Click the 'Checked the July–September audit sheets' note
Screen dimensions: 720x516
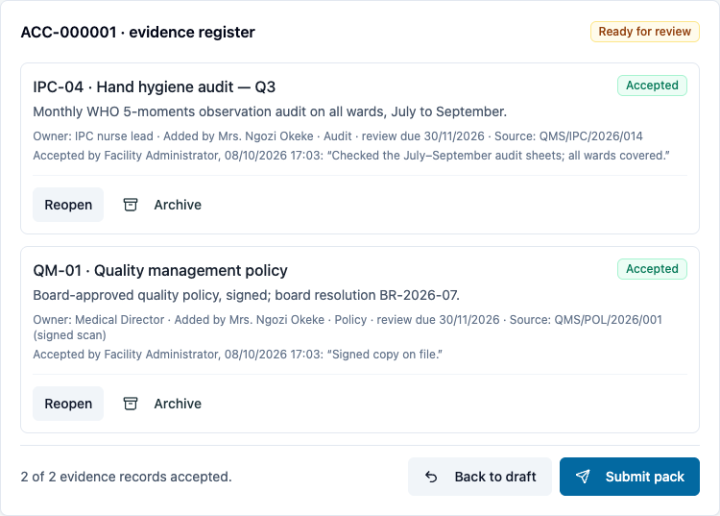tap(351, 156)
